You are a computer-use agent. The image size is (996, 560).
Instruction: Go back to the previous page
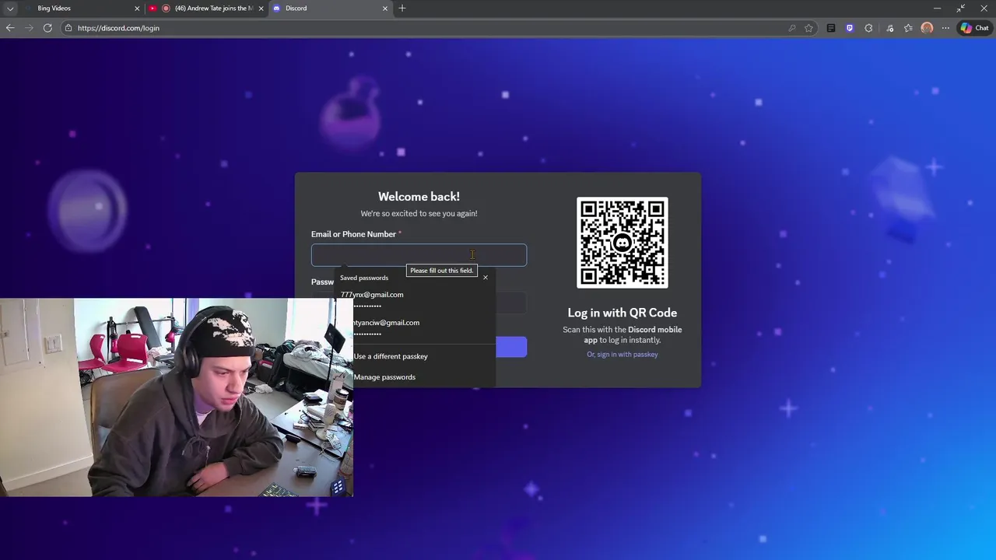coord(10,28)
